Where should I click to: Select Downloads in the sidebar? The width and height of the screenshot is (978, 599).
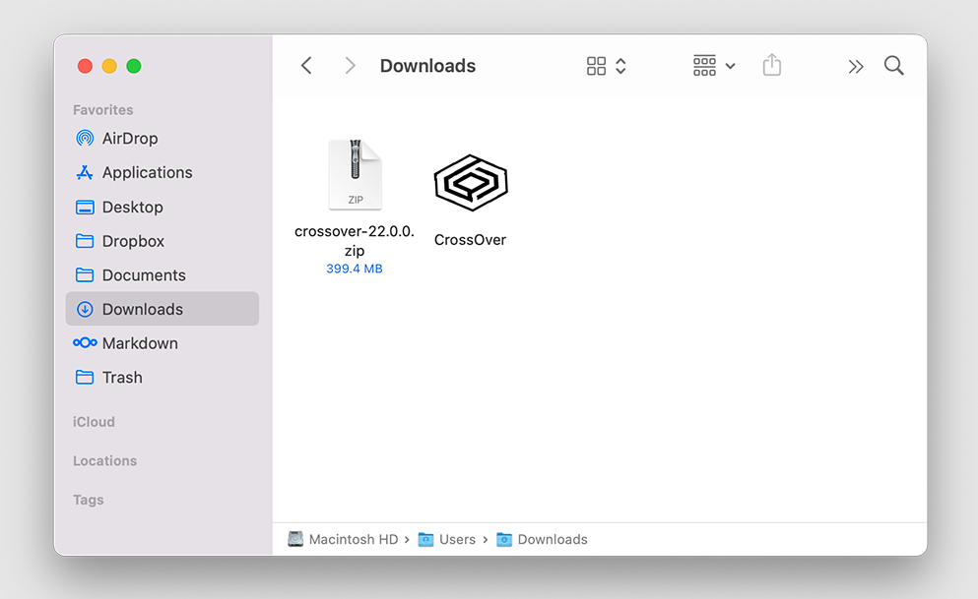[163, 309]
